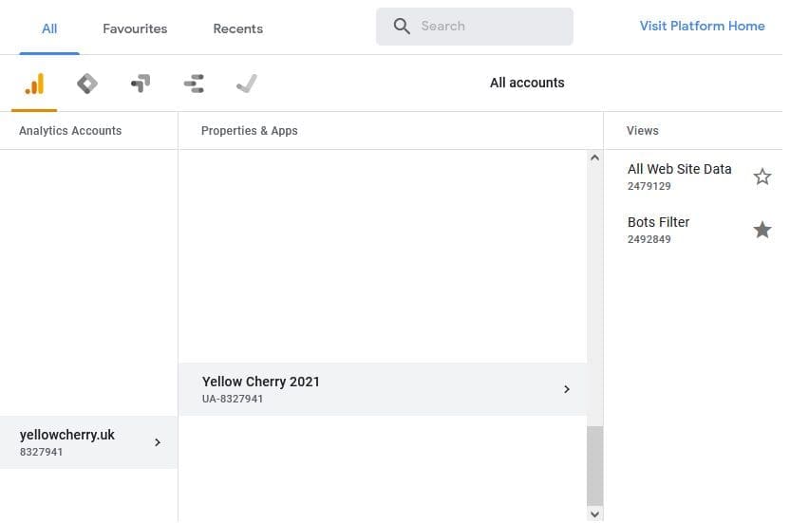Viewport: 790px width, 523px height.
Task: Click the All accounts label
Action: pos(527,83)
